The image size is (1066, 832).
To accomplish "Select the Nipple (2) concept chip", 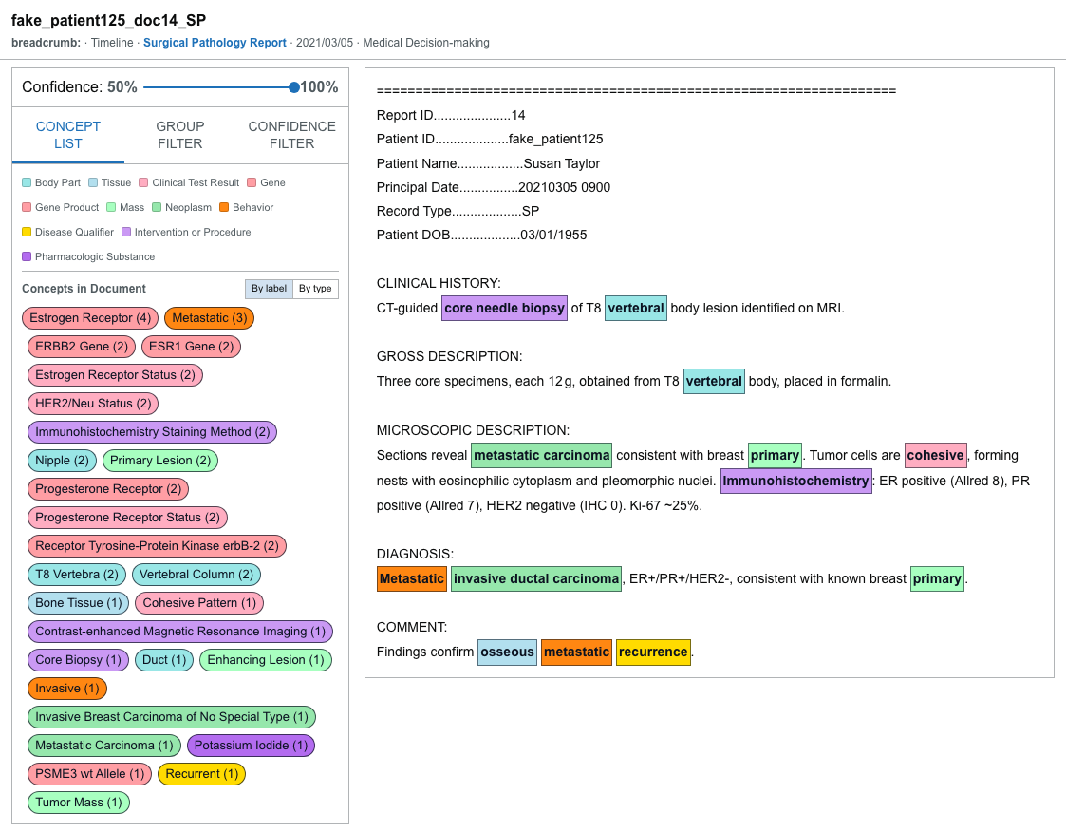I will tap(62, 461).
